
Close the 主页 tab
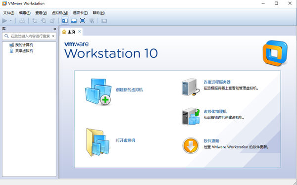80,32
